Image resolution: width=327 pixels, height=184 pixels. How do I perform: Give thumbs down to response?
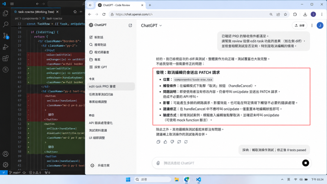tap(172, 142)
